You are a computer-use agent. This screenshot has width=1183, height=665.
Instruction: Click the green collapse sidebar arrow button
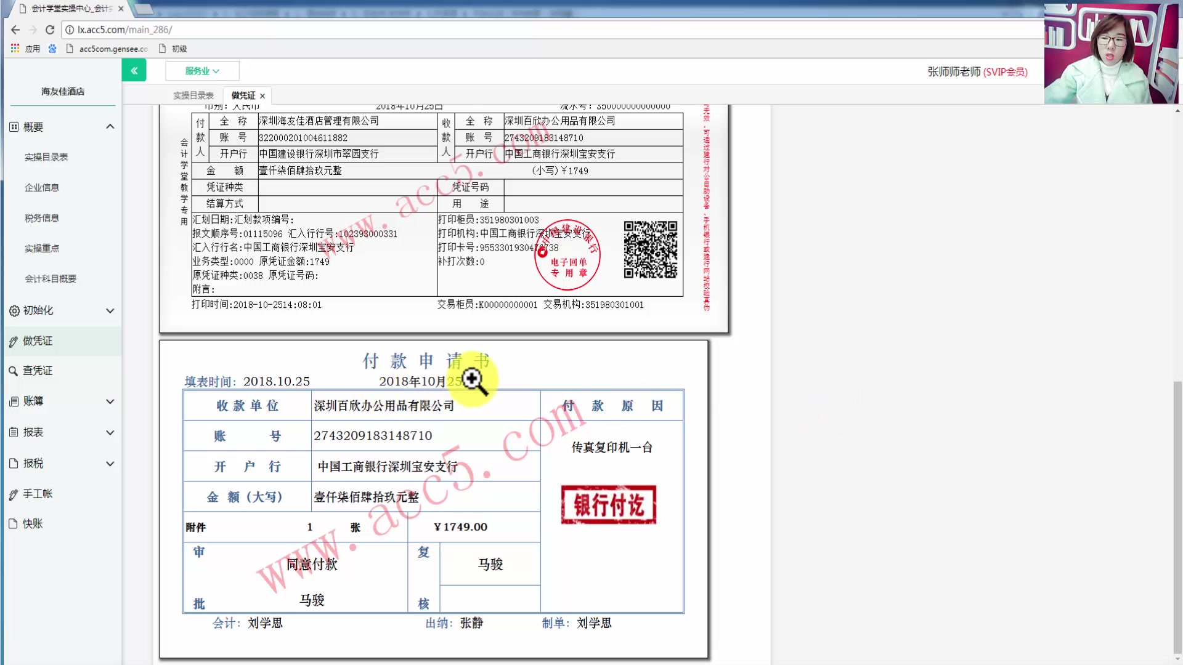coord(134,71)
